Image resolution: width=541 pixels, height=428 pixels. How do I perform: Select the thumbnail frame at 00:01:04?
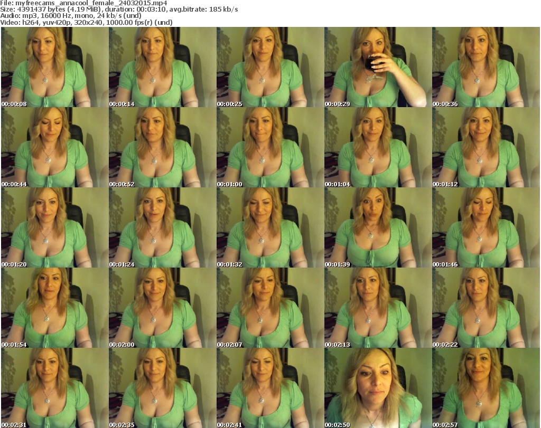point(378,147)
